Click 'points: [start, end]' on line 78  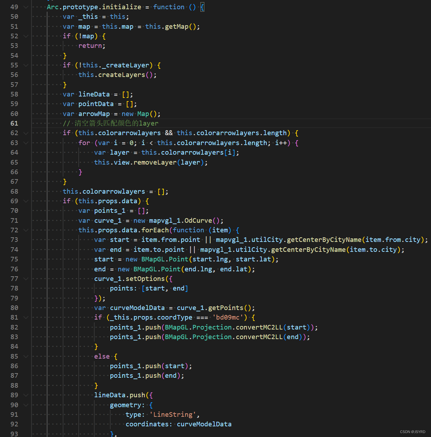point(149,288)
